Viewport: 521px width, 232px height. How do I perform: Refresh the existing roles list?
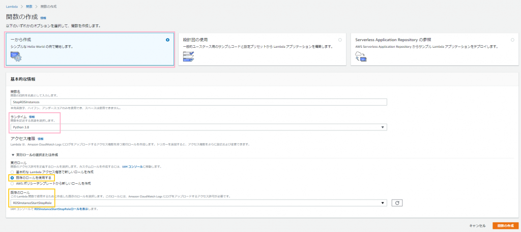397,203
